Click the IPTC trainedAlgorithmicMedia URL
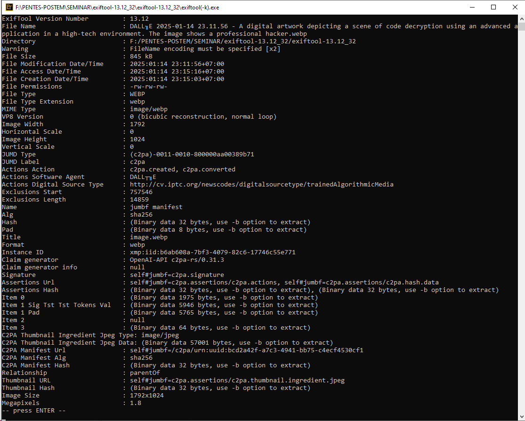 tap(261, 185)
